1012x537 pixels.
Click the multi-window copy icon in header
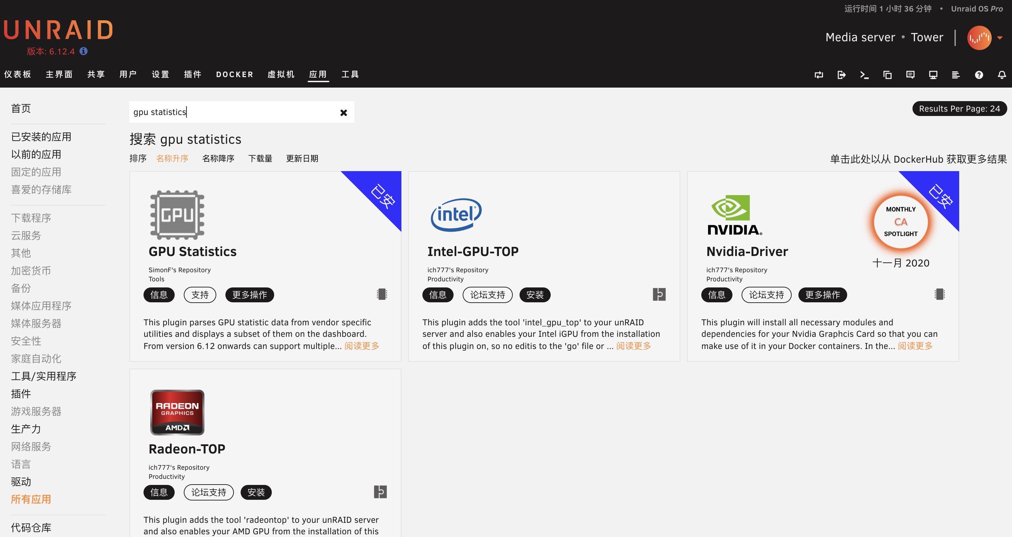887,75
